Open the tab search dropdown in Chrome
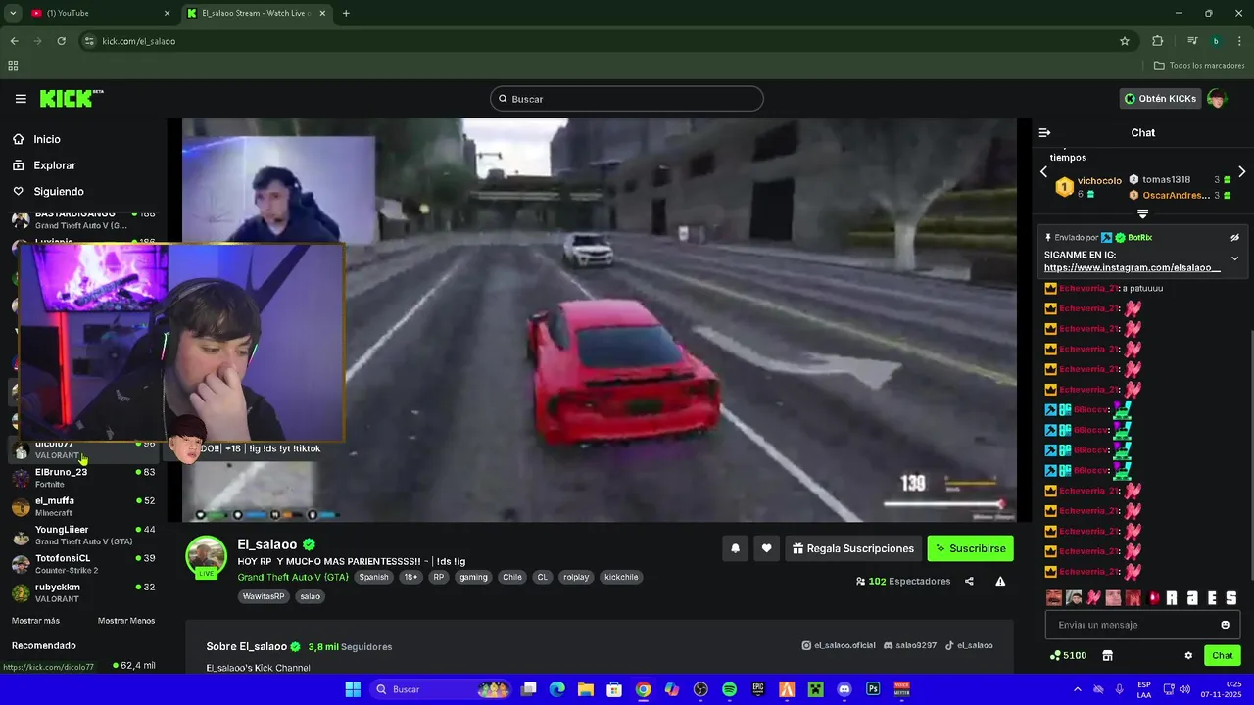Screen dimensions: 1254x705 click(13, 13)
